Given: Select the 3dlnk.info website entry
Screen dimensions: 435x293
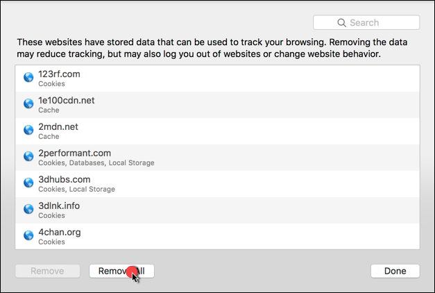Looking at the screenshot, I should [x=218, y=210].
